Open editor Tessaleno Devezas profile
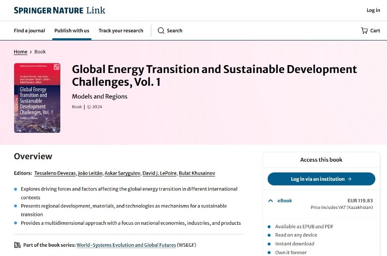Screen dimensions: 387x256 55,173
